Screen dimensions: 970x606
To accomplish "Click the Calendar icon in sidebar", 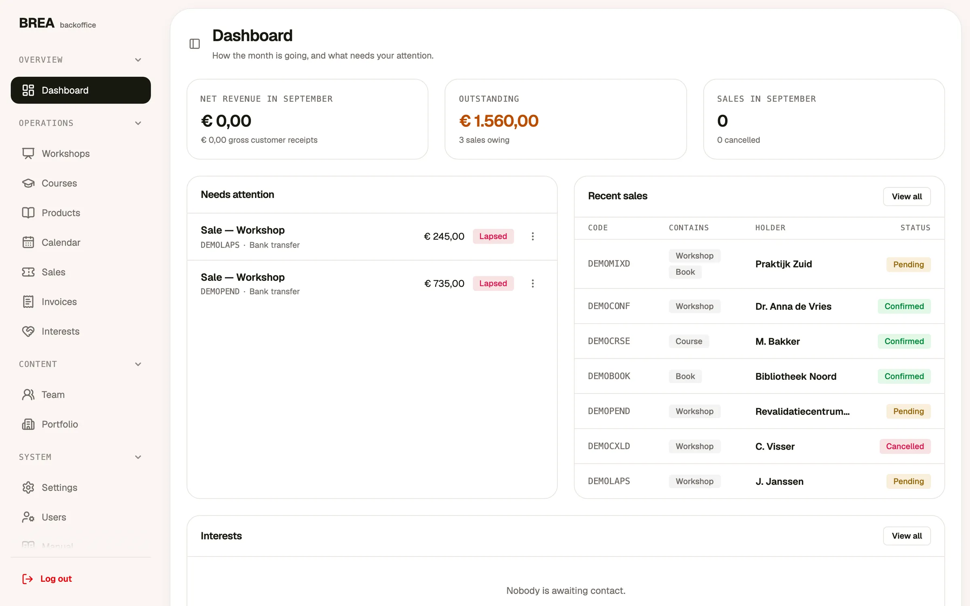I will [28, 242].
